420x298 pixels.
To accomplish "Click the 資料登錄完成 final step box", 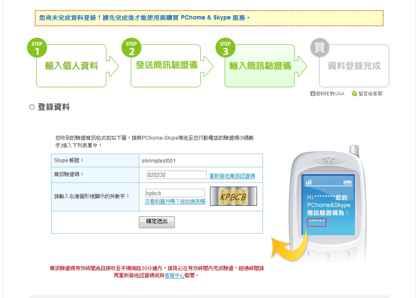I will 354,66.
